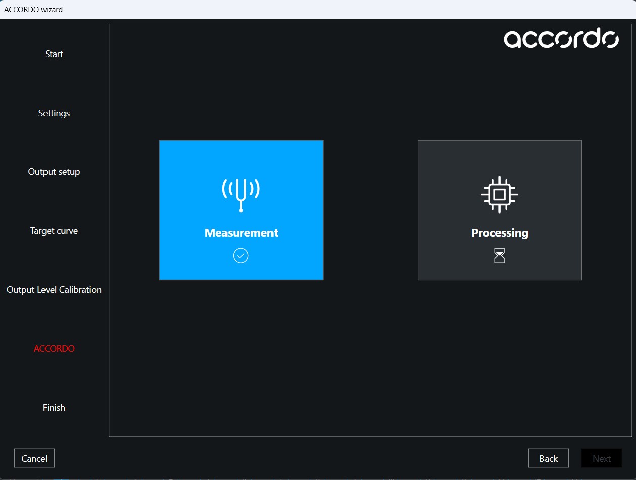Image resolution: width=636 pixels, height=480 pixels.
Task: Click the tuning fork Measurement icon
Action: tap(241, 195)
